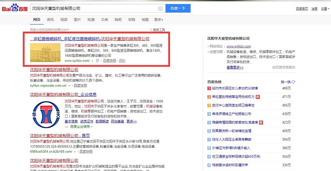Open 企业信息 result title
The height and width of the screenshot is (171, 331).
click(x=63, y=94)
